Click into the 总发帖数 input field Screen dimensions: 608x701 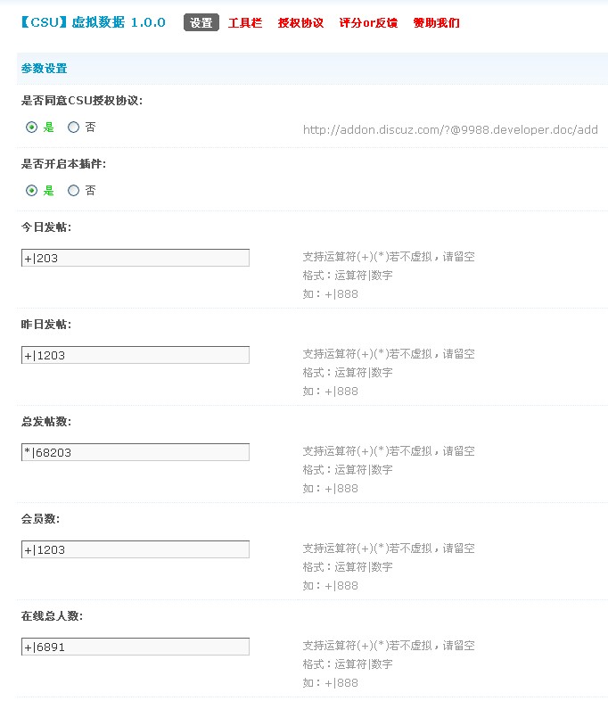[x=135, y=452]
